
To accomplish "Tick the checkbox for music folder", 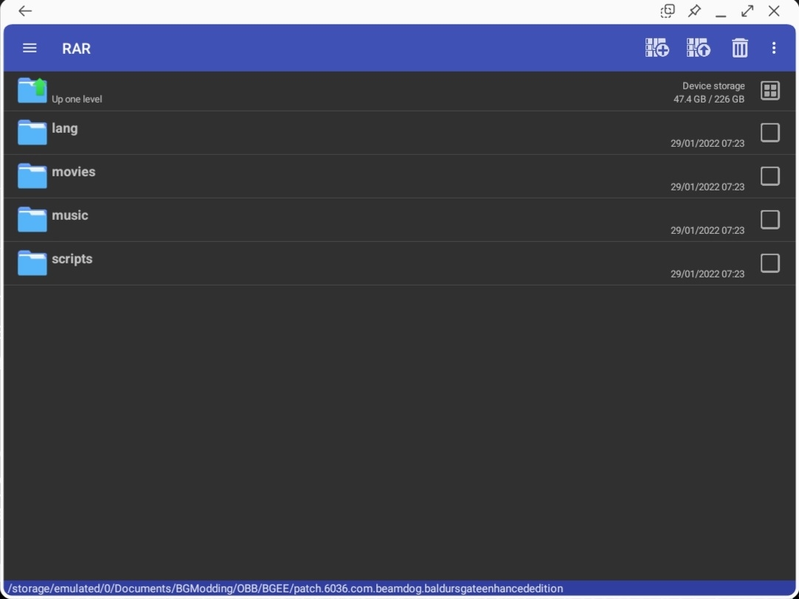I will (x=769, y=220).
